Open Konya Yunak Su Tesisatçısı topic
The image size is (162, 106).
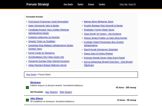(x=41, y=53)
